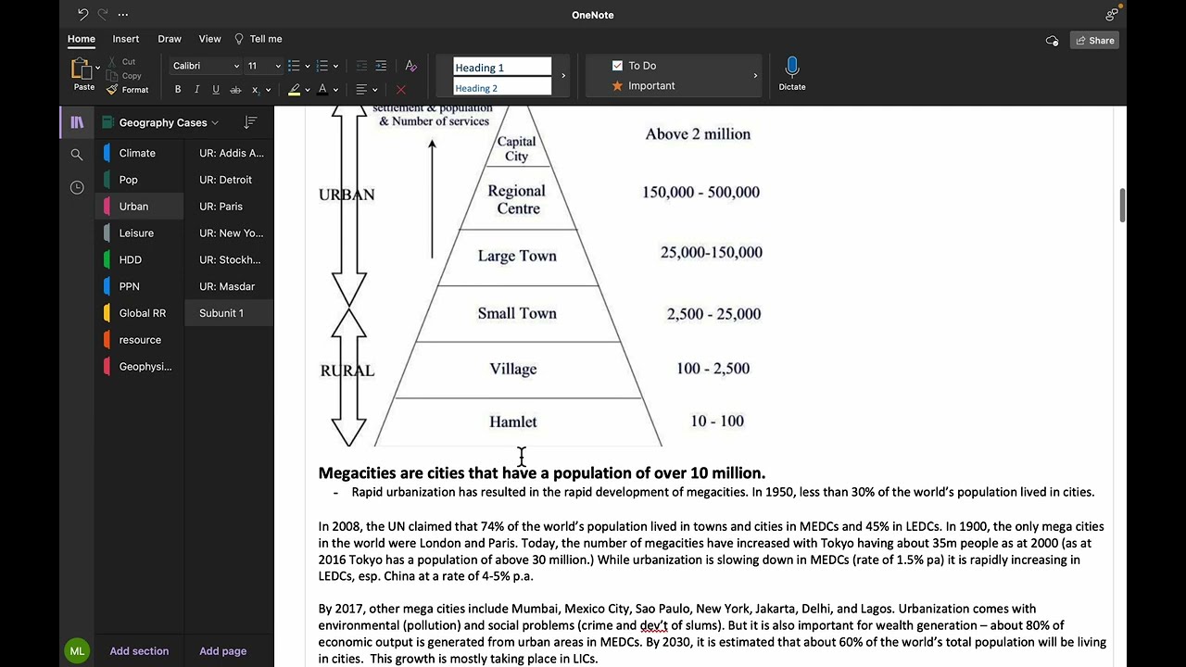Click the red Delete X icon
The width and height of the screenshot is (1186, 667).
click(400, 90)
